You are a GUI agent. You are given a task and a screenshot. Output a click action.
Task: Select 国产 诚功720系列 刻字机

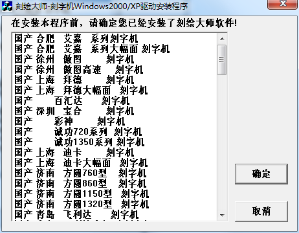[115, 132]
